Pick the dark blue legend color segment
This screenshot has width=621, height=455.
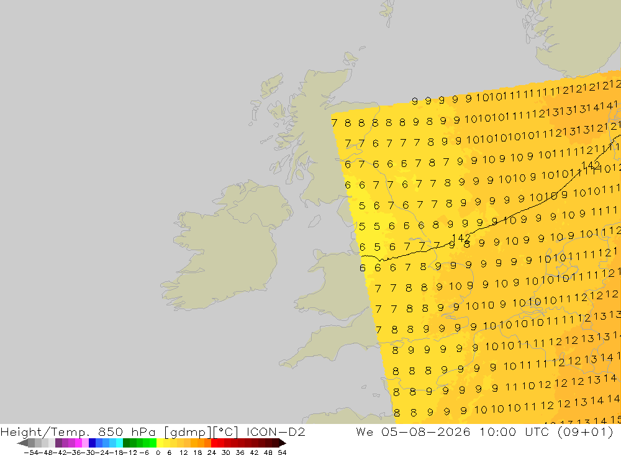click(93, 443)
